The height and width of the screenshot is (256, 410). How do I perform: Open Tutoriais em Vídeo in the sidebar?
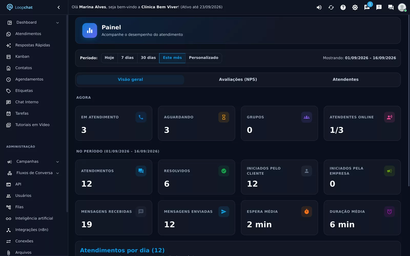[33, 125]
